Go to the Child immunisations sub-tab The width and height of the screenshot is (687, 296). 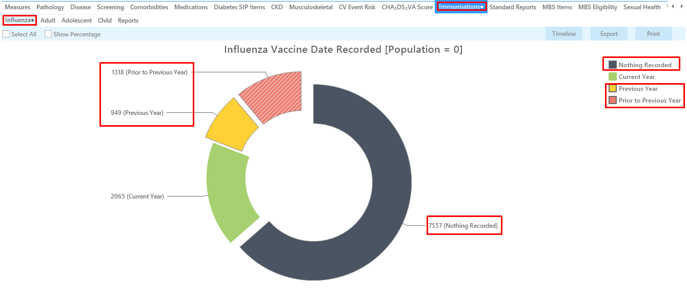click(x=105, y=21)
